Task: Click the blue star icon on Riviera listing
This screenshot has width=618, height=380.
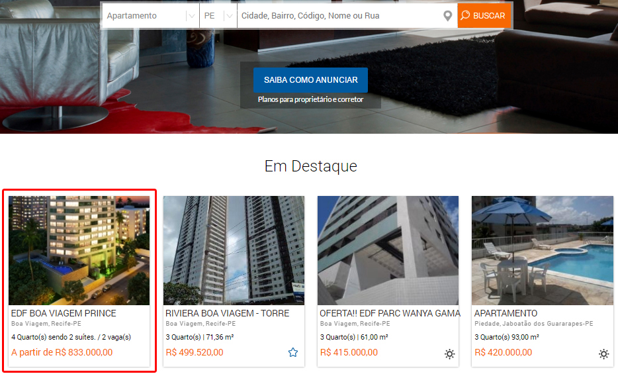Action: pyautogui.click(x=293, y=352)
